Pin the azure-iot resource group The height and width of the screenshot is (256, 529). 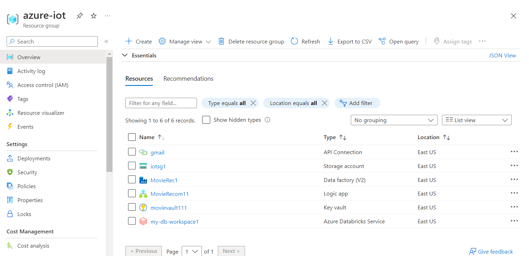(x=79, y=16)
